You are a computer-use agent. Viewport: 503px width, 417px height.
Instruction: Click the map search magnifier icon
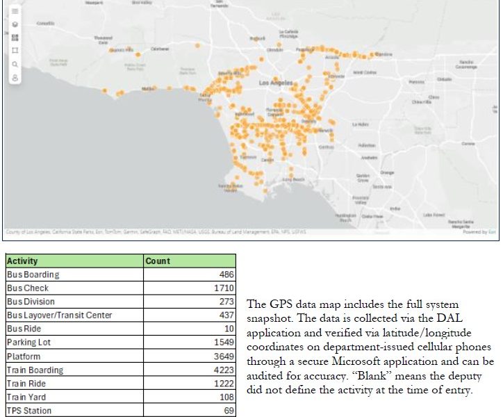tap(15, 64)
